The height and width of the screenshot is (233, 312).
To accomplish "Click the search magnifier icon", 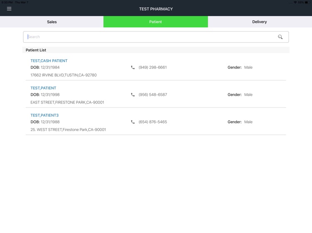I will (x=280, y=37).
